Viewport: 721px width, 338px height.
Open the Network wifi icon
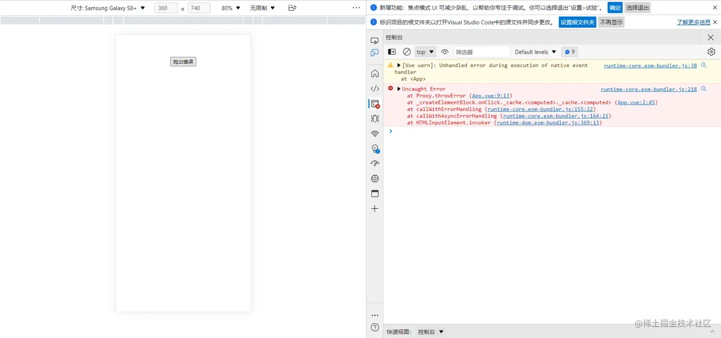click(375, 134)
